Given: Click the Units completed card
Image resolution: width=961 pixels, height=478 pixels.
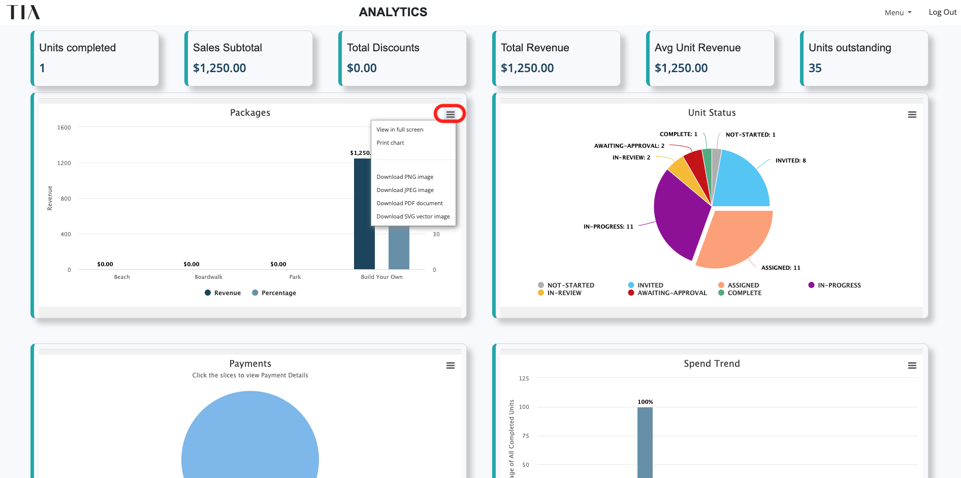Looking at the screenshot, I should tap(95, 58).
